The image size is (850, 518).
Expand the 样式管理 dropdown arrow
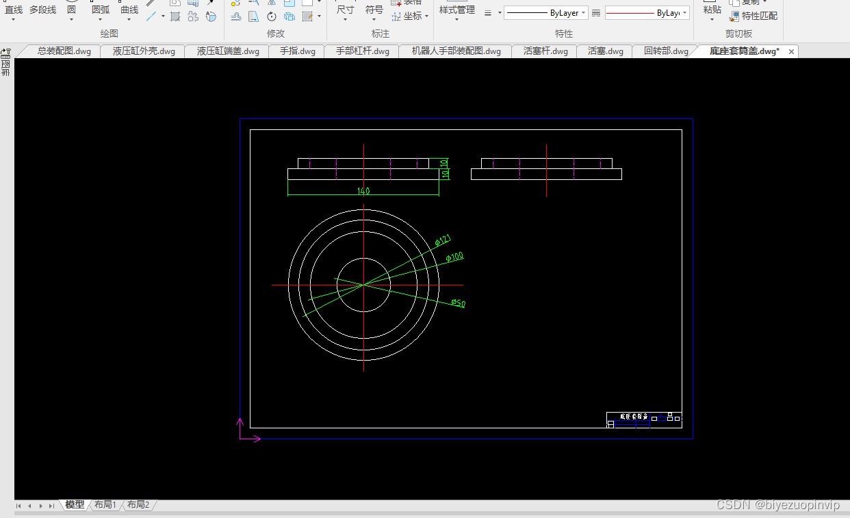click(x=456, y=19)
